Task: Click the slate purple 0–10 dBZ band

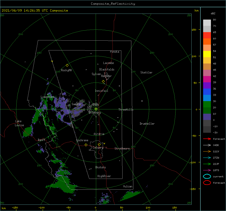Action: (x=207, y=117)
